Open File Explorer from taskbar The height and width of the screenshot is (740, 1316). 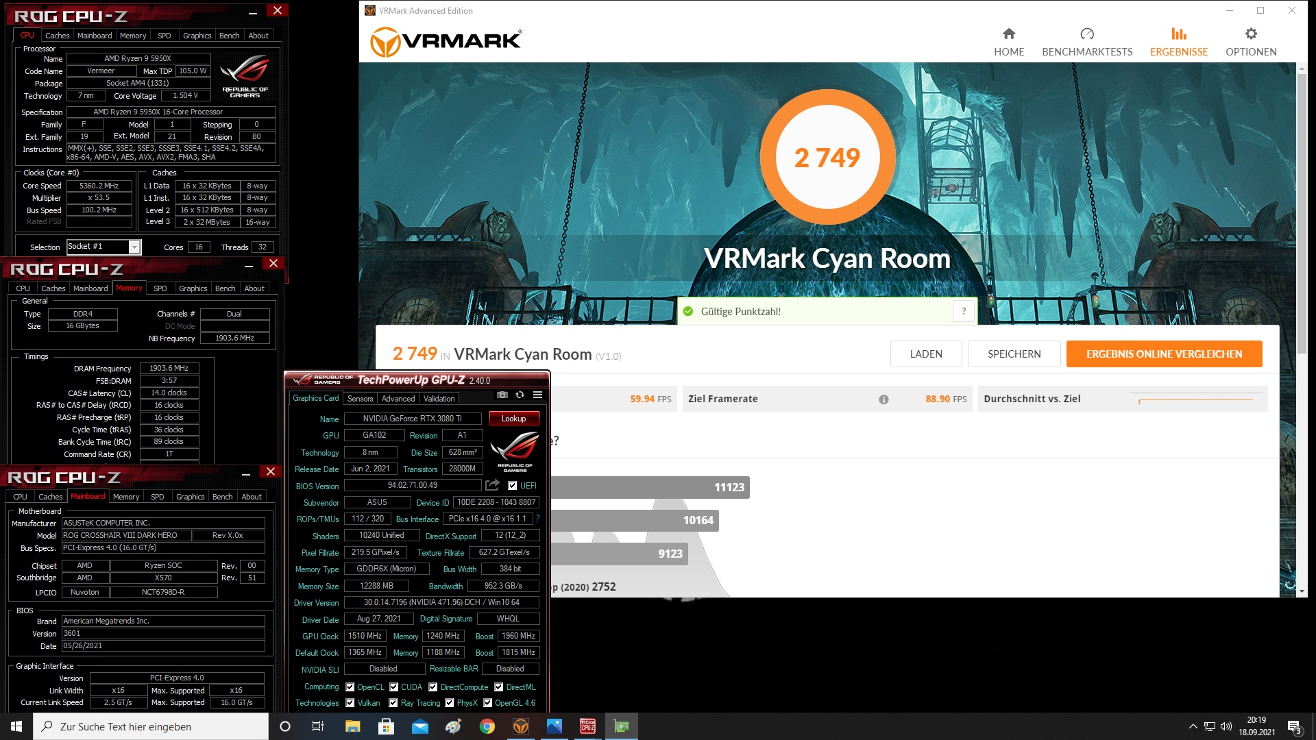pos(352,726)
